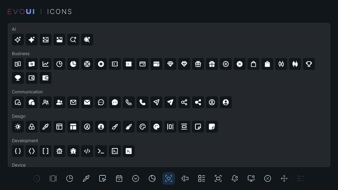Choose the filled envelope mail icon

87,102
